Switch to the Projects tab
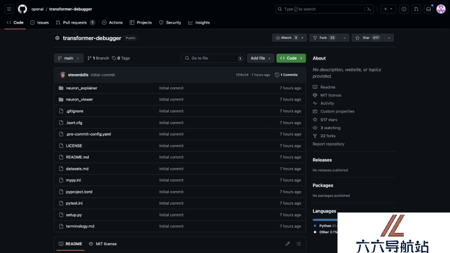This screenshot has height=253, width=450. tap(141, 22)
